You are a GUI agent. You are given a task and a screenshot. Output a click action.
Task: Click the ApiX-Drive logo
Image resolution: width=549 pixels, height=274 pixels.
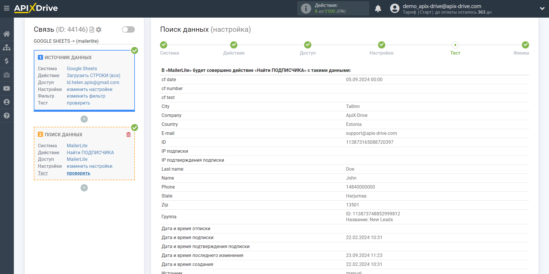coord(36,8)
